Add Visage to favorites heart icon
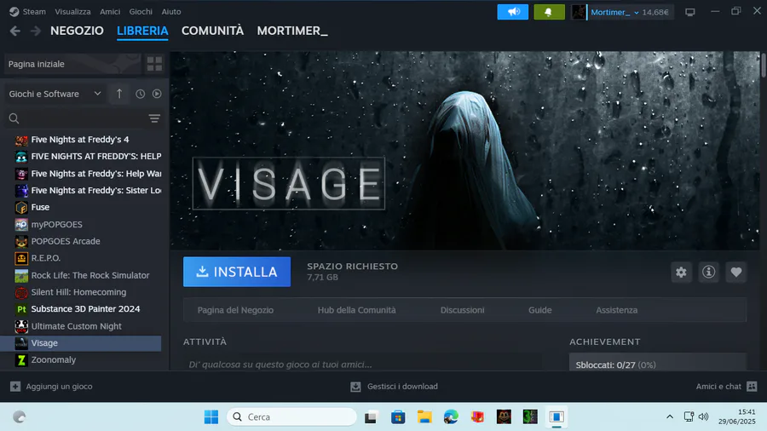This screenshot has width=767, height=431. 735,273
